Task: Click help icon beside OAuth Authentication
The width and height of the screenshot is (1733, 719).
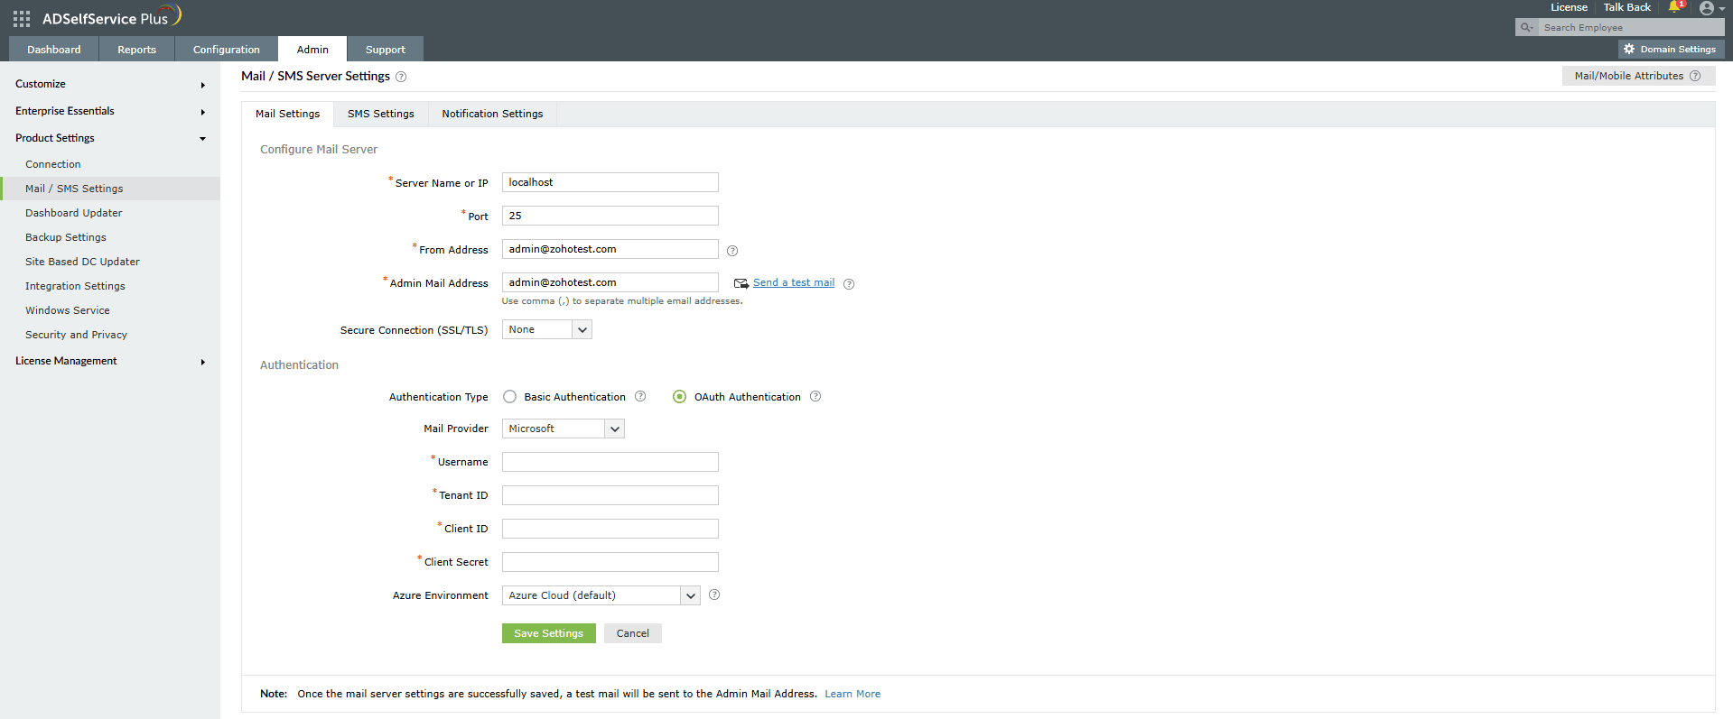Action: tap(815, 397)
